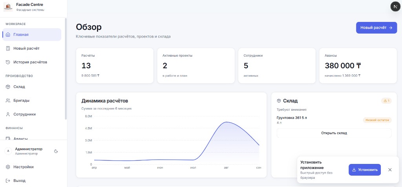The height and width of the screenshot is (187, 402).
Task: Click the начислено 1 369 000 ₸ text
Action: 342,76
